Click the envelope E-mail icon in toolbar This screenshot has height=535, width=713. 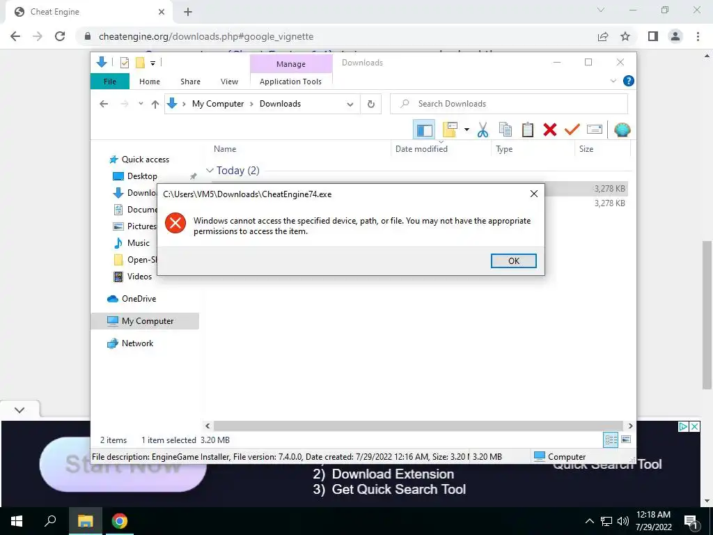595,130
